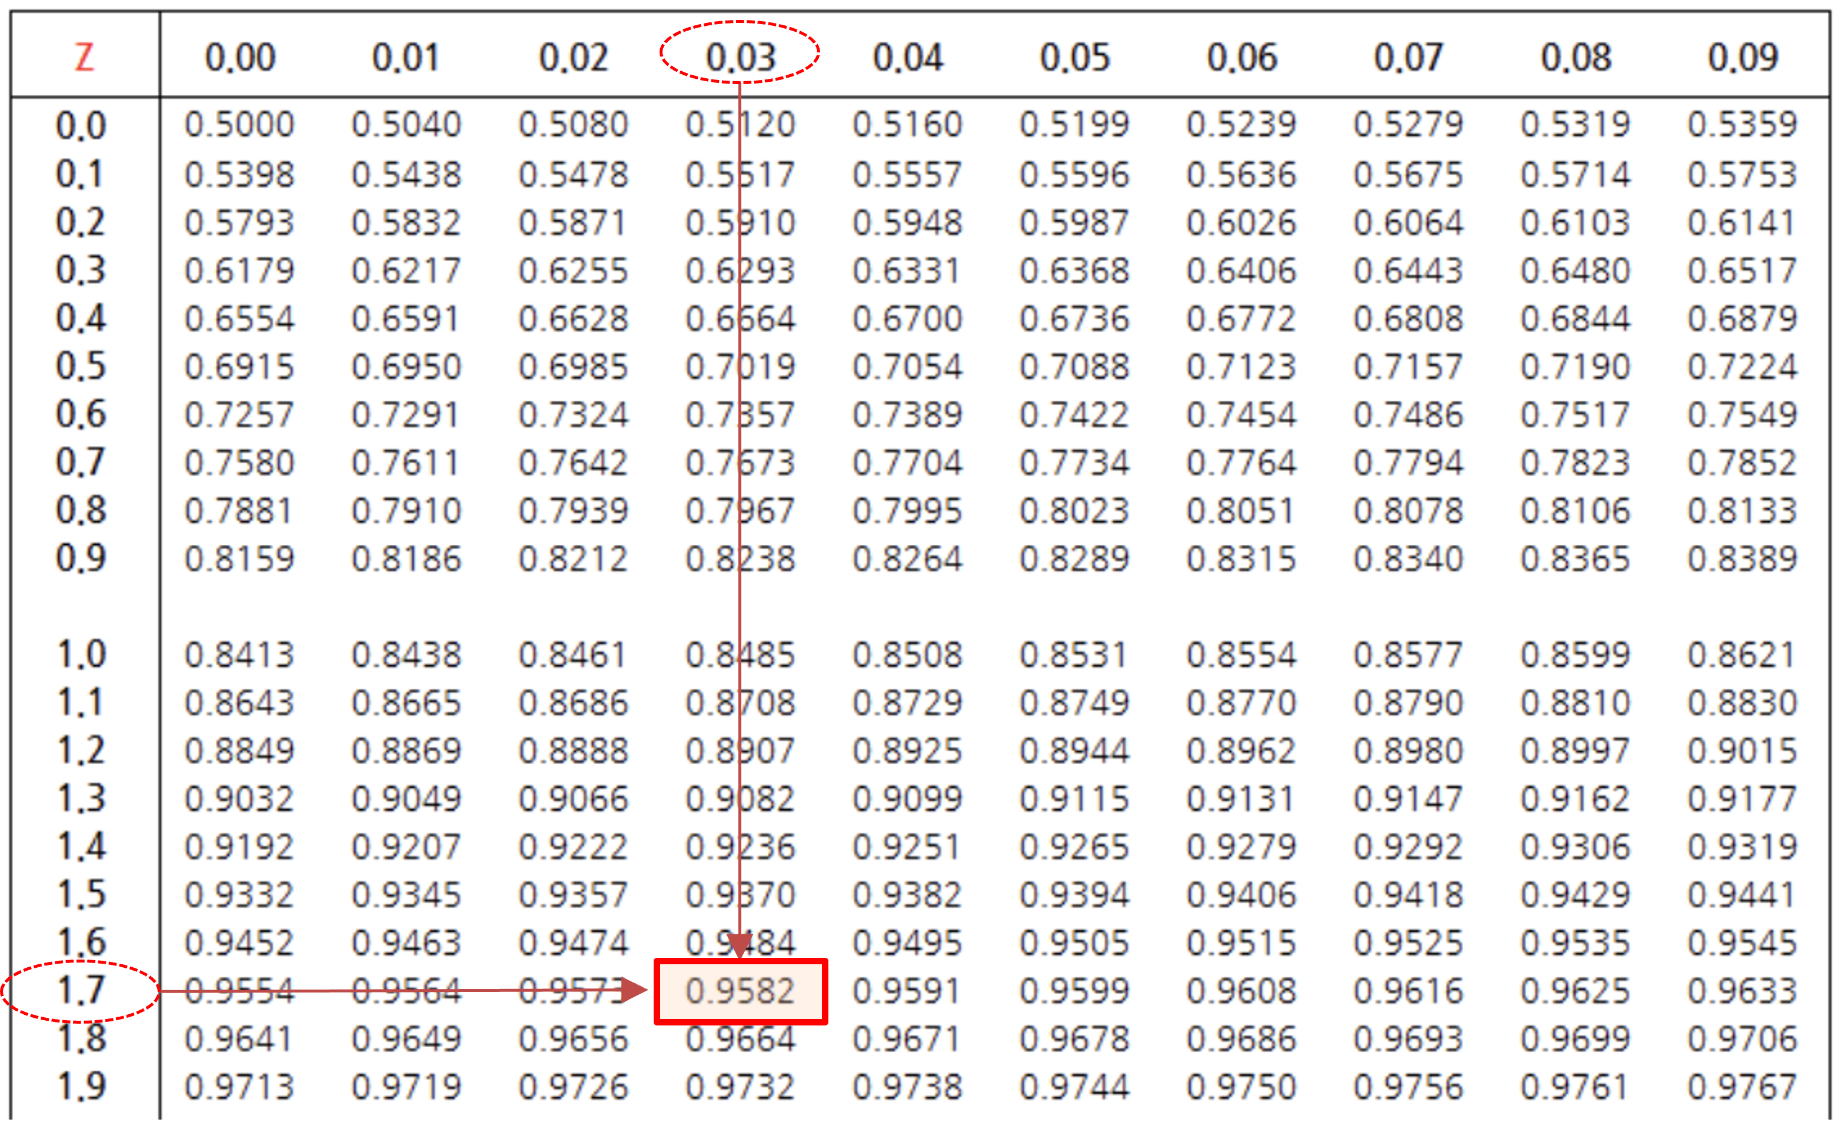Screen dimensions: 1838x1129
Task: Select the 0.9713 value cell
Action: [x=239, y=1087]
